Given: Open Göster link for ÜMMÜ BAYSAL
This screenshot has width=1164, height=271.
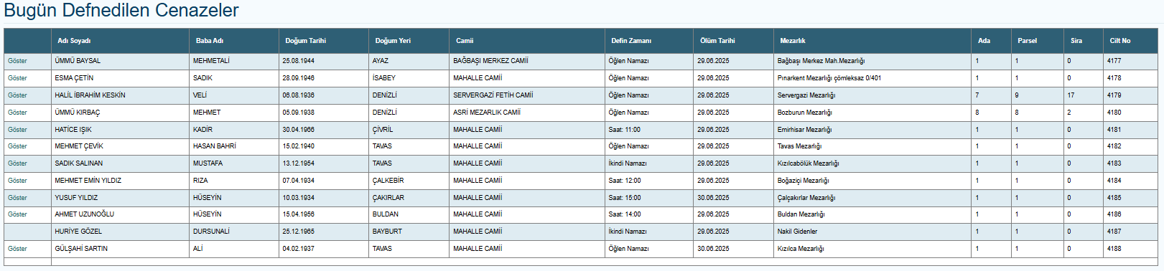Looking at the screenshot, I should 17,61.
